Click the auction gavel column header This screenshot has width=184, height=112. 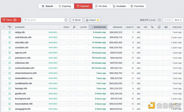74,27
